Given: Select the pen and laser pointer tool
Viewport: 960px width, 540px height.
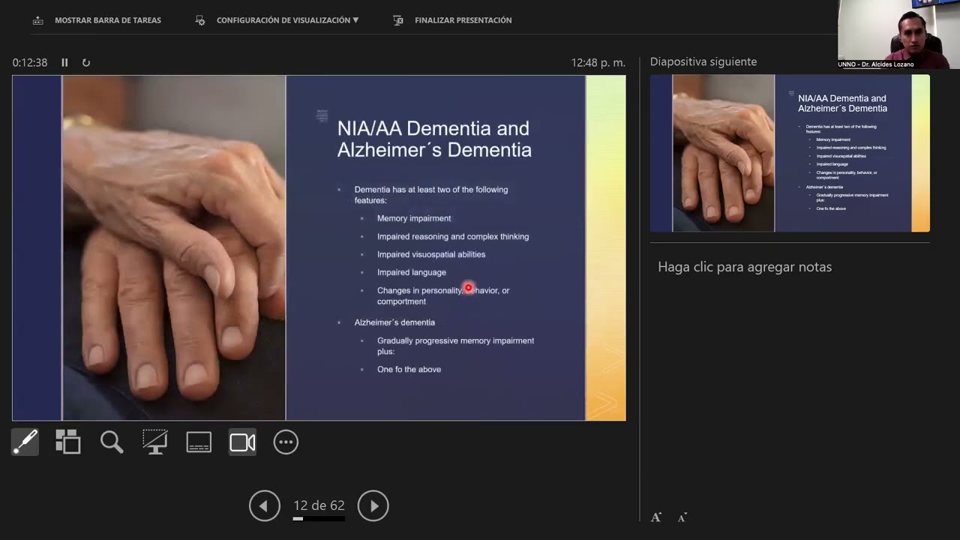Looking at the screenshot, I should (25, 442).
